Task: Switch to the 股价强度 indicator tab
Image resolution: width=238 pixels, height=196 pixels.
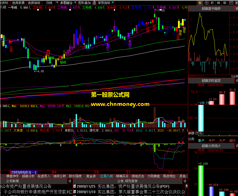Action: 75,176
